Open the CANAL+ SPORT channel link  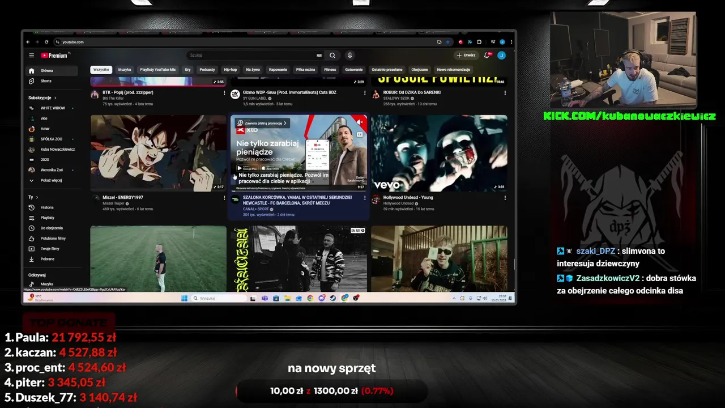click(255, 209)
